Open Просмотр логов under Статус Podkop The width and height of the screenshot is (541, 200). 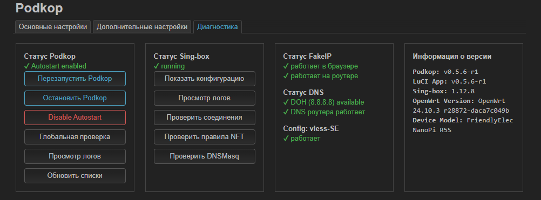pos(75,156)
